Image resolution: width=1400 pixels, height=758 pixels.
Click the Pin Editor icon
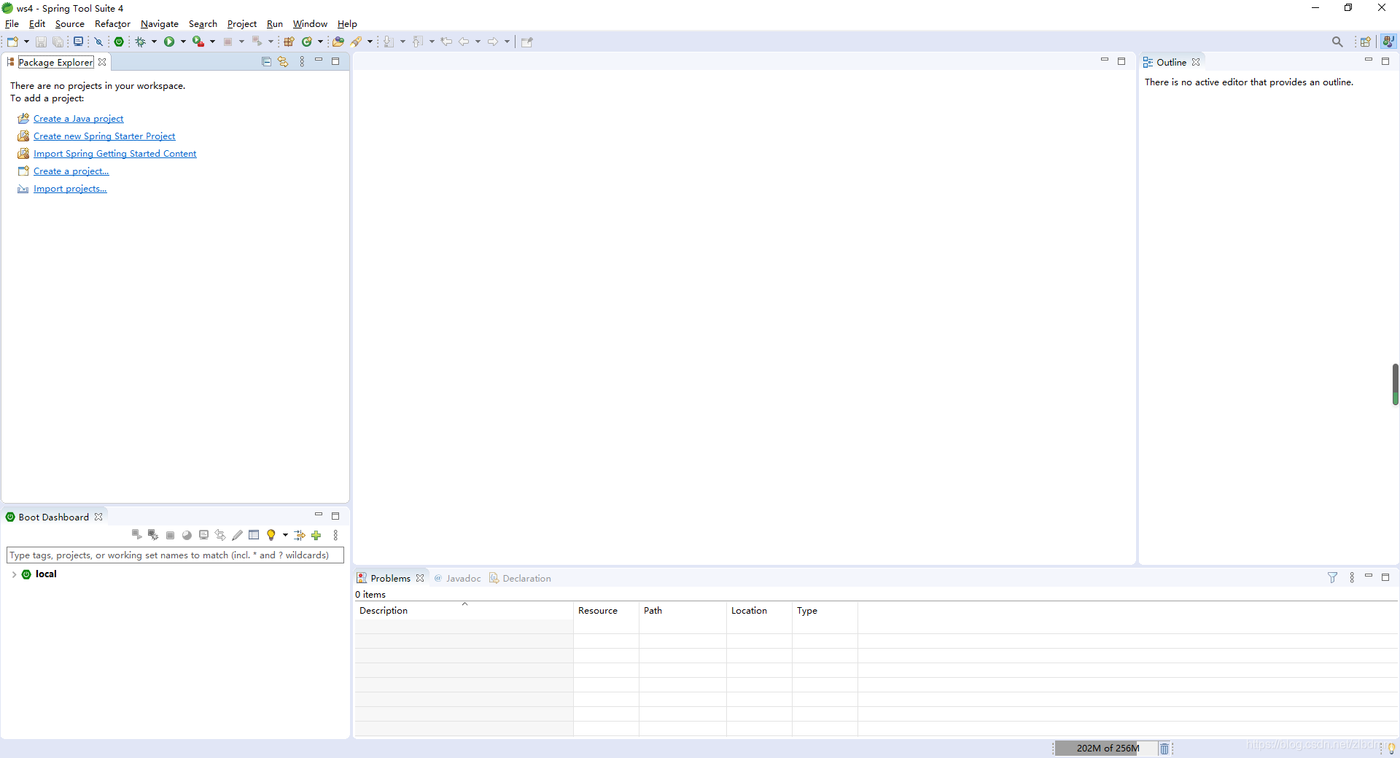[527, 42]
